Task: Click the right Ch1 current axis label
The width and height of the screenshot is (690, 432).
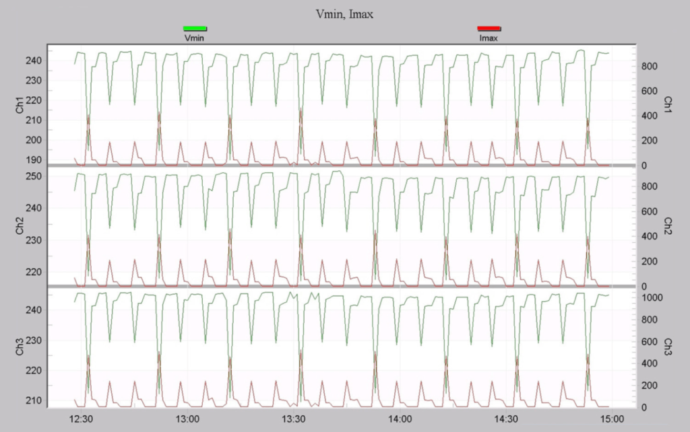Action: coord(668,104)
